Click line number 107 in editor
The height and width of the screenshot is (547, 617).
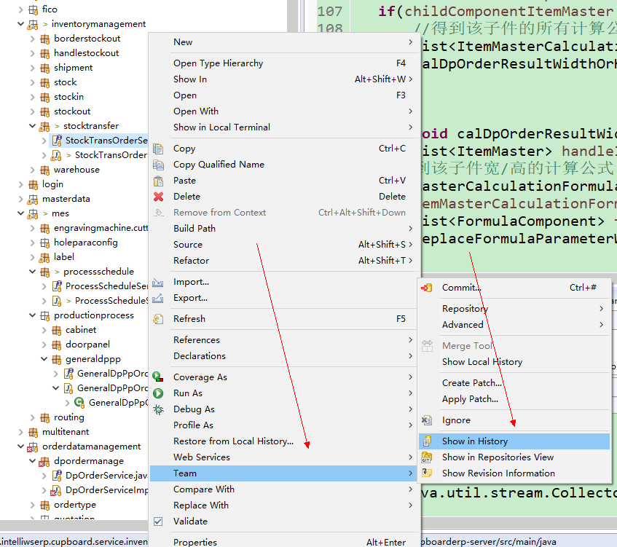tap(330, 11)
